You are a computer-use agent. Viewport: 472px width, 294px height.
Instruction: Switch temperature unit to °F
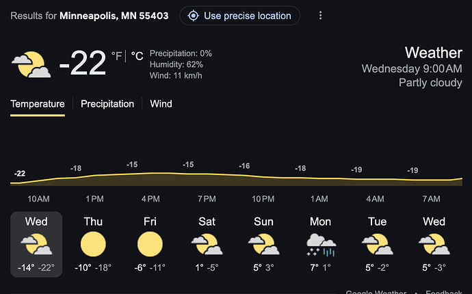click(x=116, y=56)
